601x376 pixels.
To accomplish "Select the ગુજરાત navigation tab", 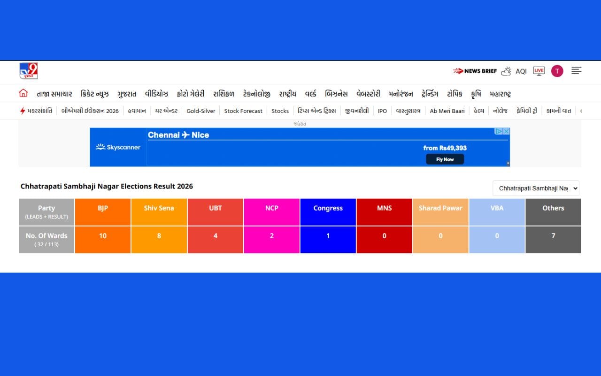I will click(127, 94).
